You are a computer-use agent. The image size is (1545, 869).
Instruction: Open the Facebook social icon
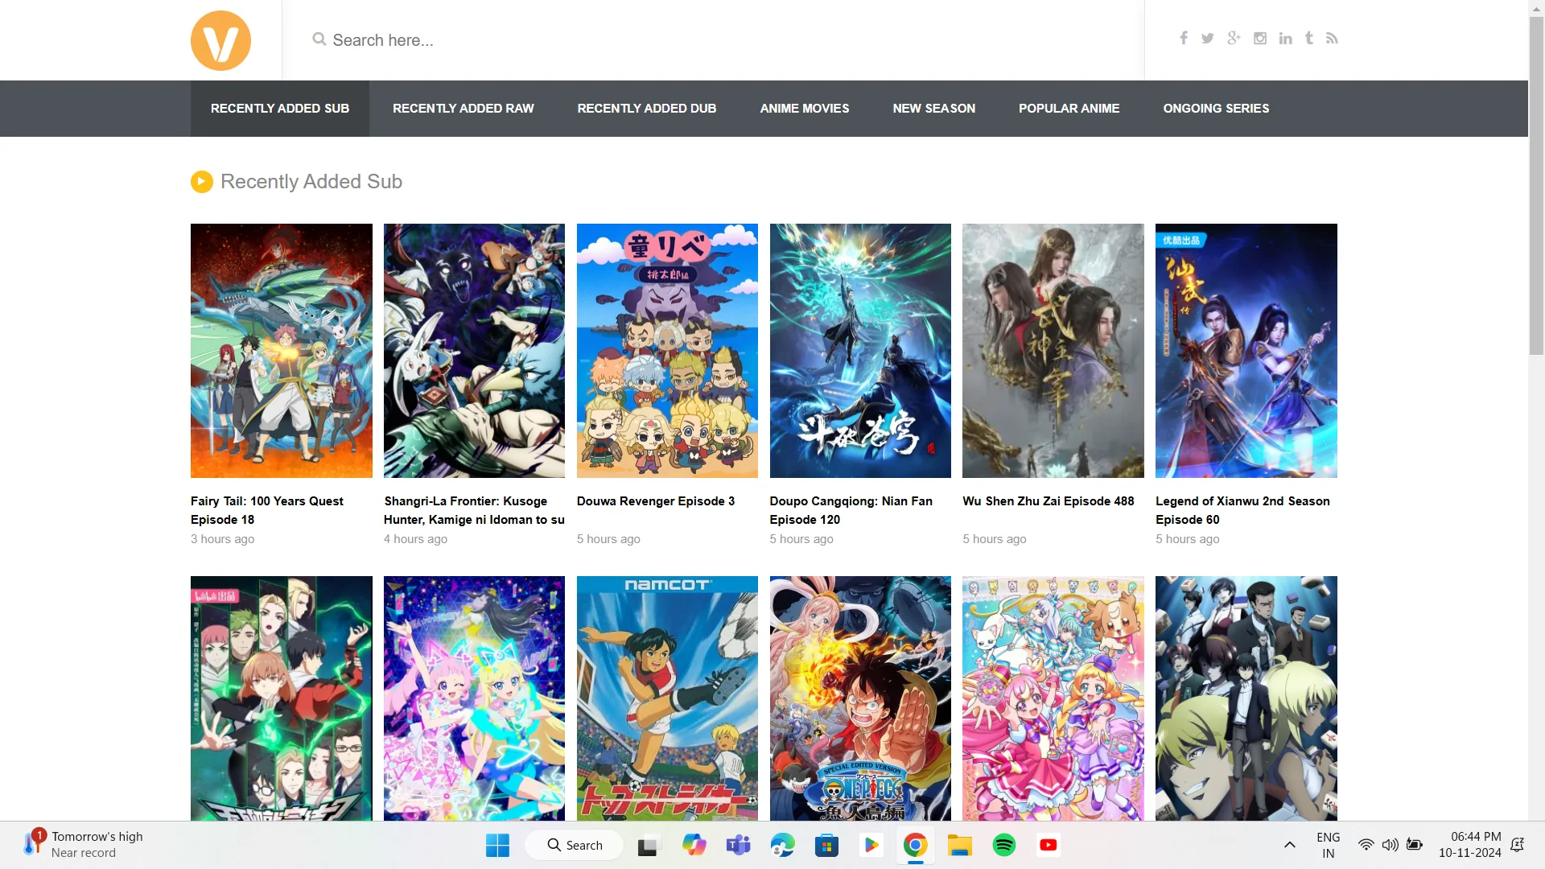1183,38
